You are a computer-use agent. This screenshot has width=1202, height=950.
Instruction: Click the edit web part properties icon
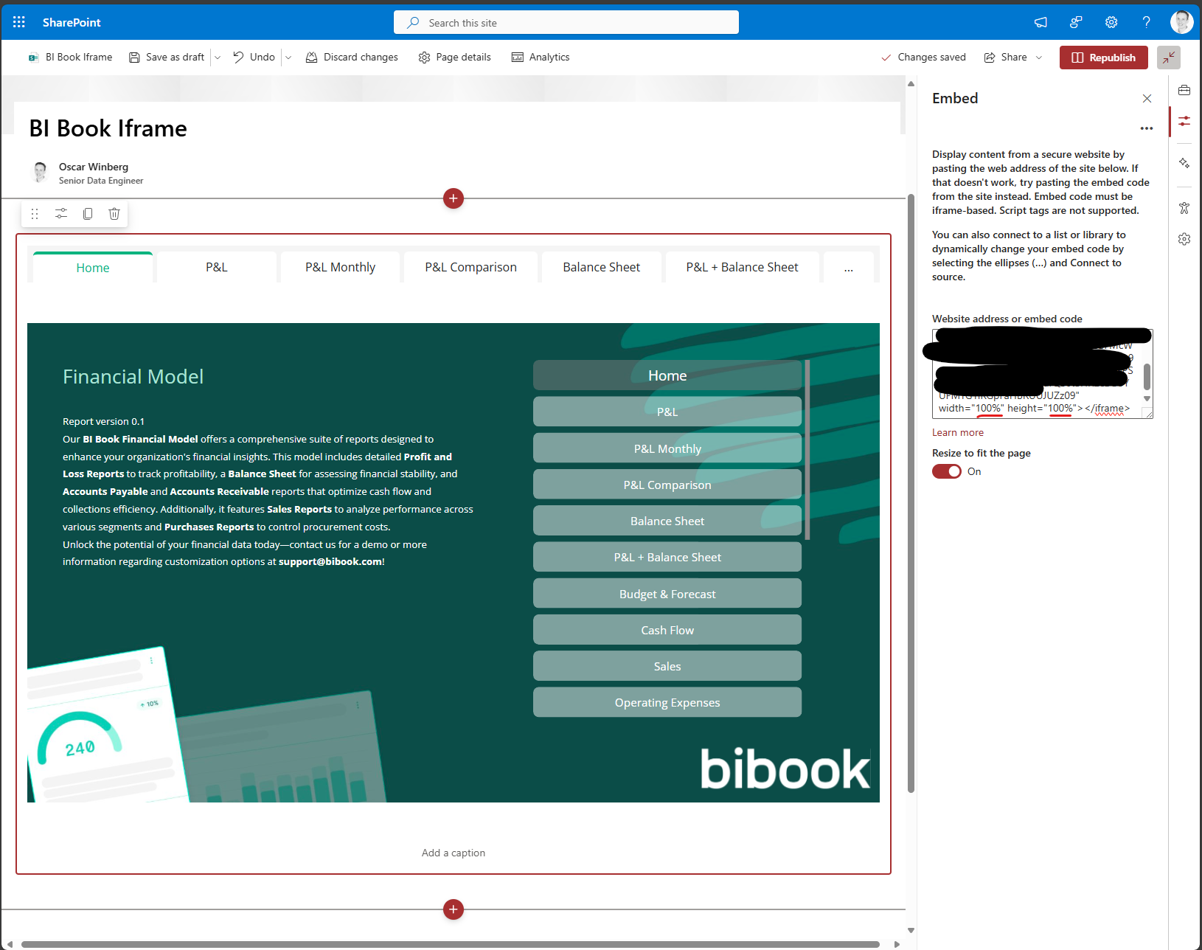(61, 214)
